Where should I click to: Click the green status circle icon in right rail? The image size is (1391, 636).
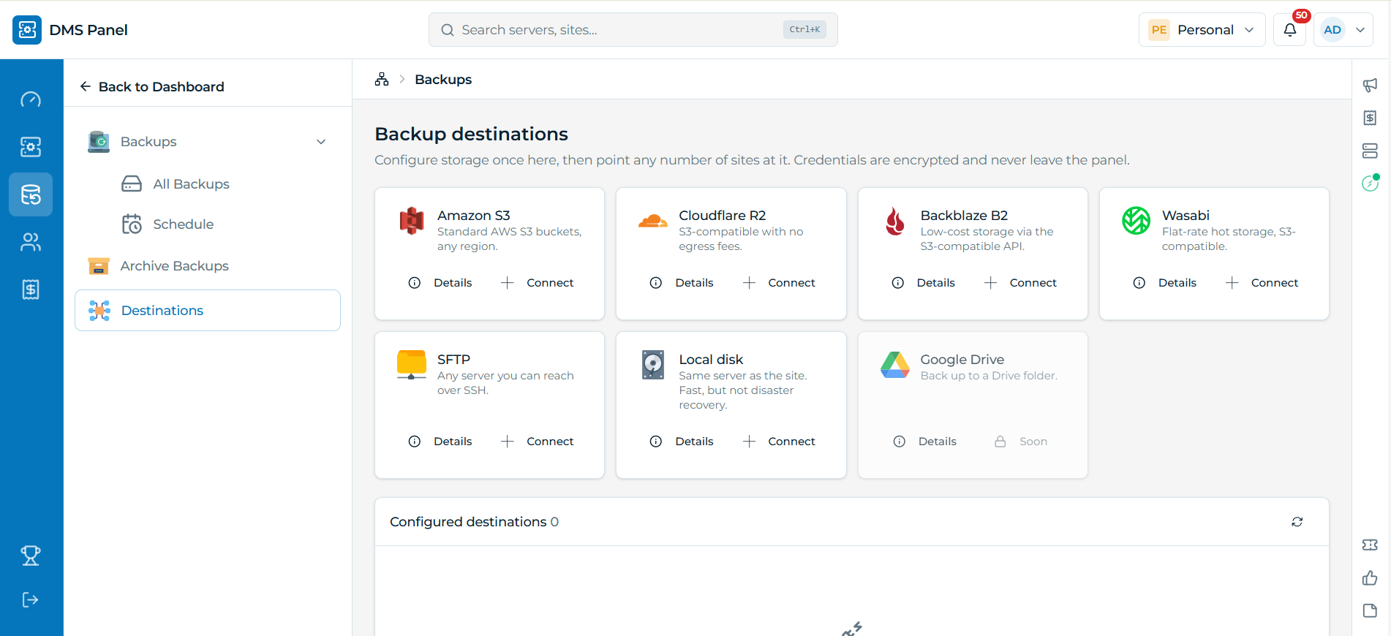[x=1370, y=183]
